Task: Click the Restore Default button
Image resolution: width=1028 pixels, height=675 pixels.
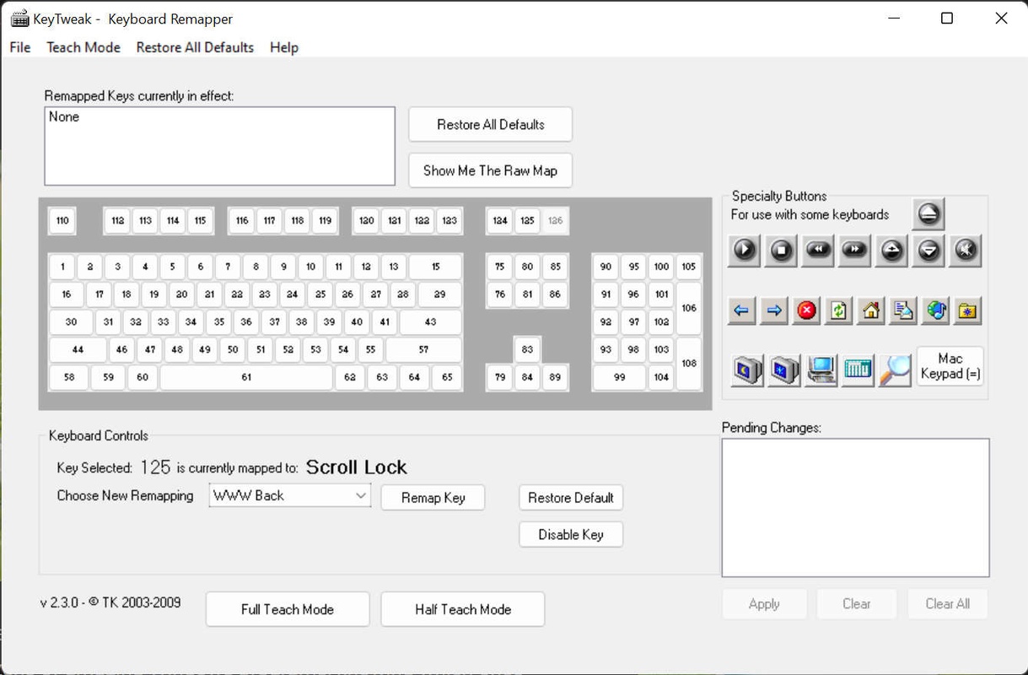Action: (571, 498)
